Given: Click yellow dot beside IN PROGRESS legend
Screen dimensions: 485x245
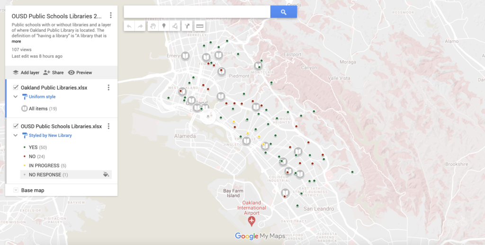Looking at the screenshot, I should coord(25,166).
